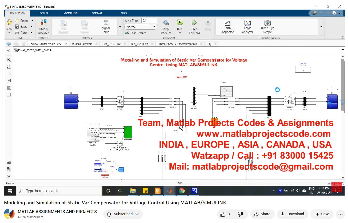Open the Data Inspector
This screenshot has height=223, width=348.
[x=227, y=27]
